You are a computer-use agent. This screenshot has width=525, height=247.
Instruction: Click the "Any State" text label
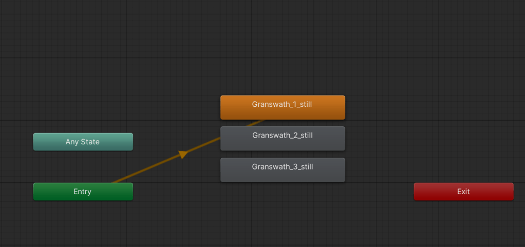(x=83, y=142)
